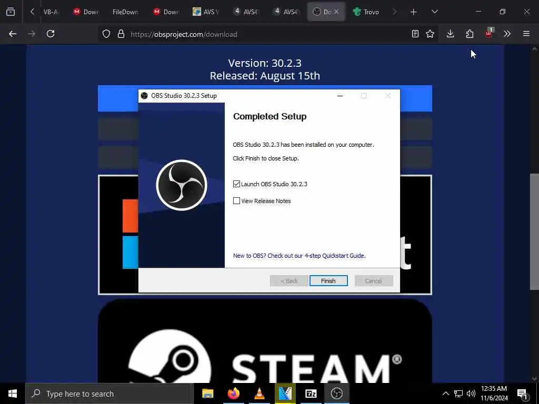Click the taskbar search box
539x404 pixels.
109,393
